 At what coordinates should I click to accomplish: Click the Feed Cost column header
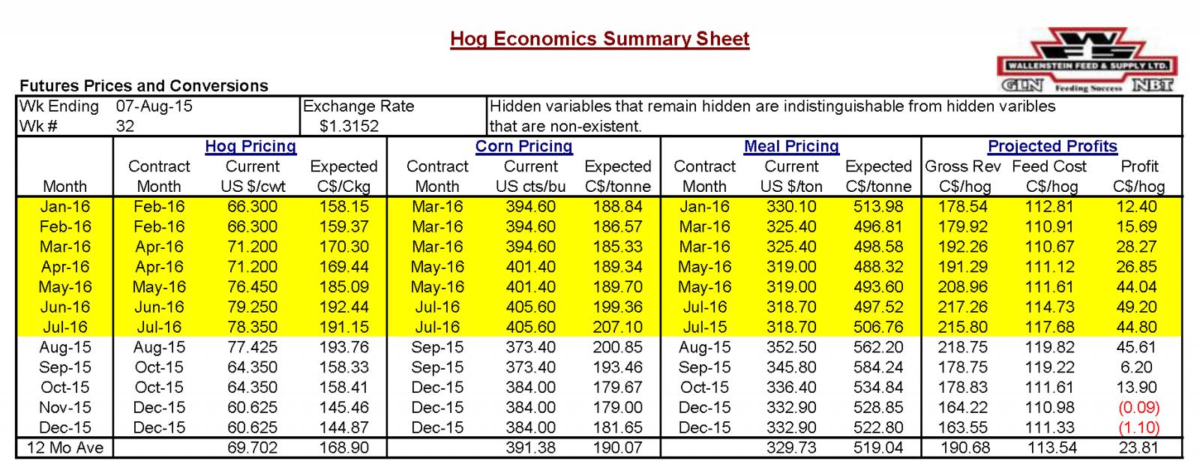pyautogui.click(x=1048, y=166)
